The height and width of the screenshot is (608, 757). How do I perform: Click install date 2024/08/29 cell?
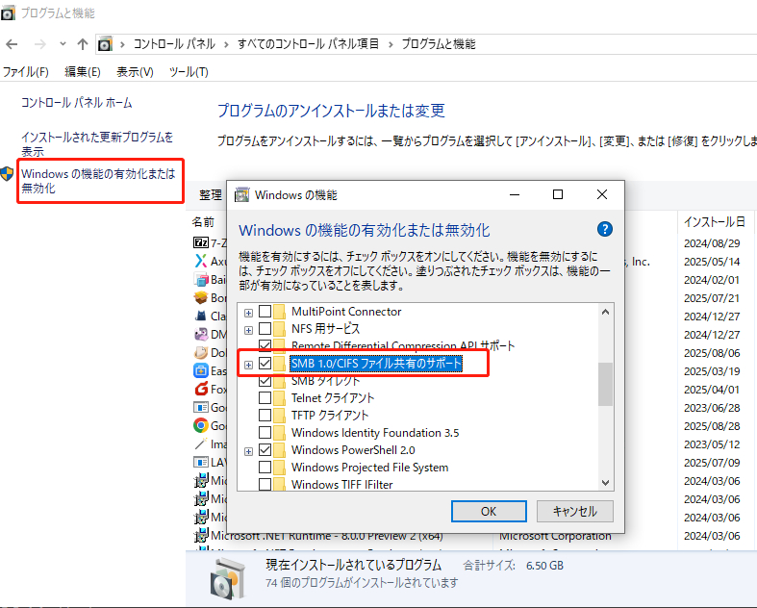(712, 242)
